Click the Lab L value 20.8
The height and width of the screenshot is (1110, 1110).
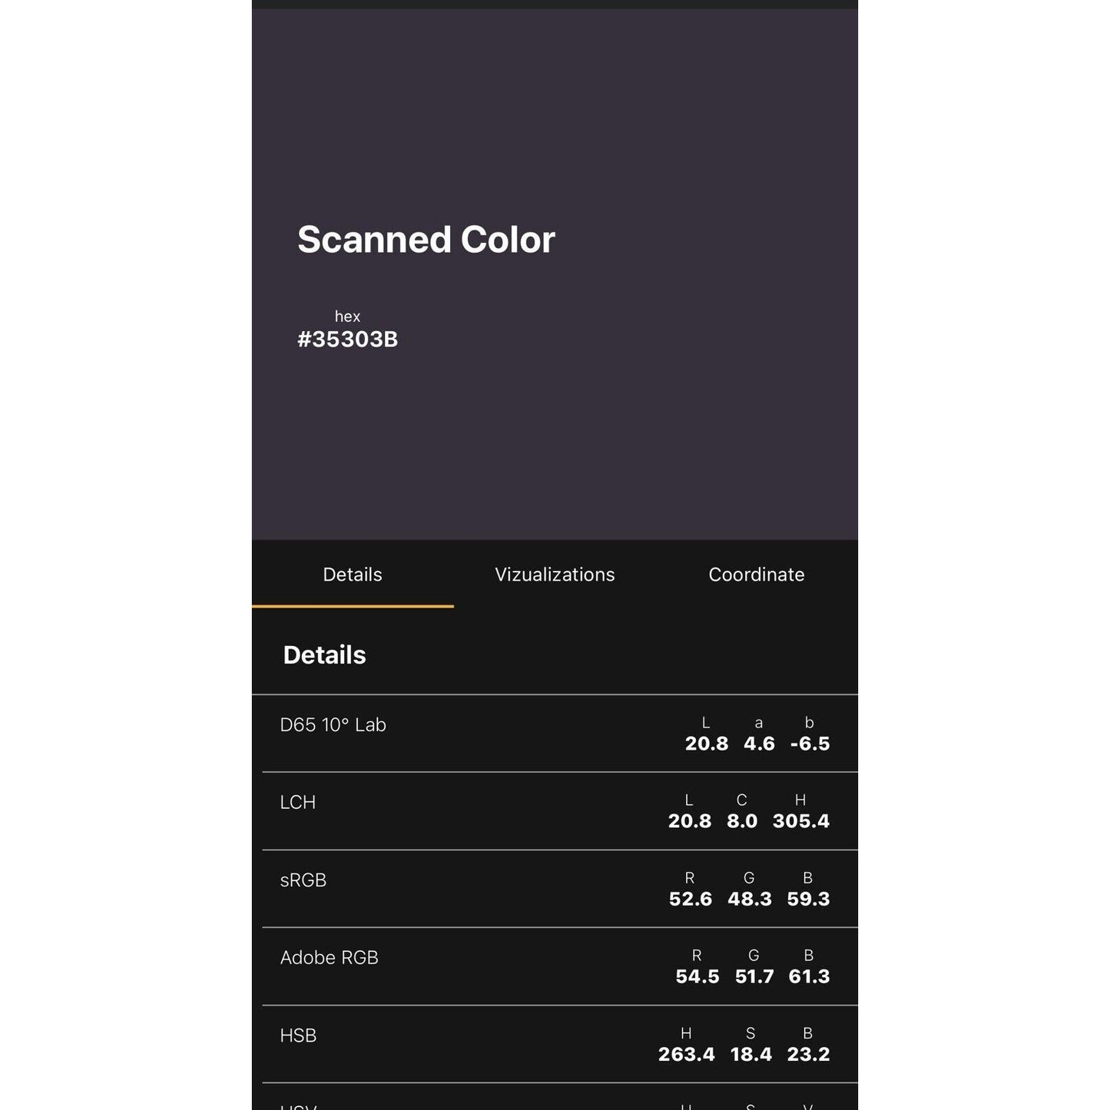tap(706, 744)
